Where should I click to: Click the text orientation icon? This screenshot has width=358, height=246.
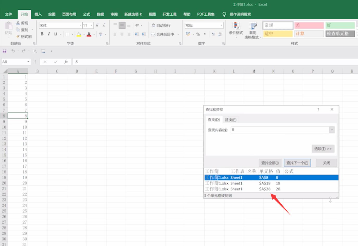137,25
